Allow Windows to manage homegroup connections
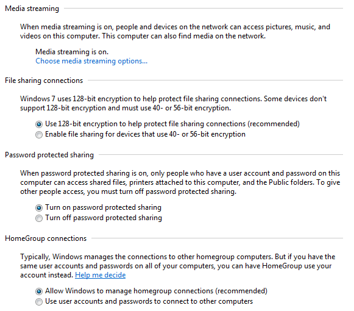This screenshot has width=354, height=311. tap(39, 291)
